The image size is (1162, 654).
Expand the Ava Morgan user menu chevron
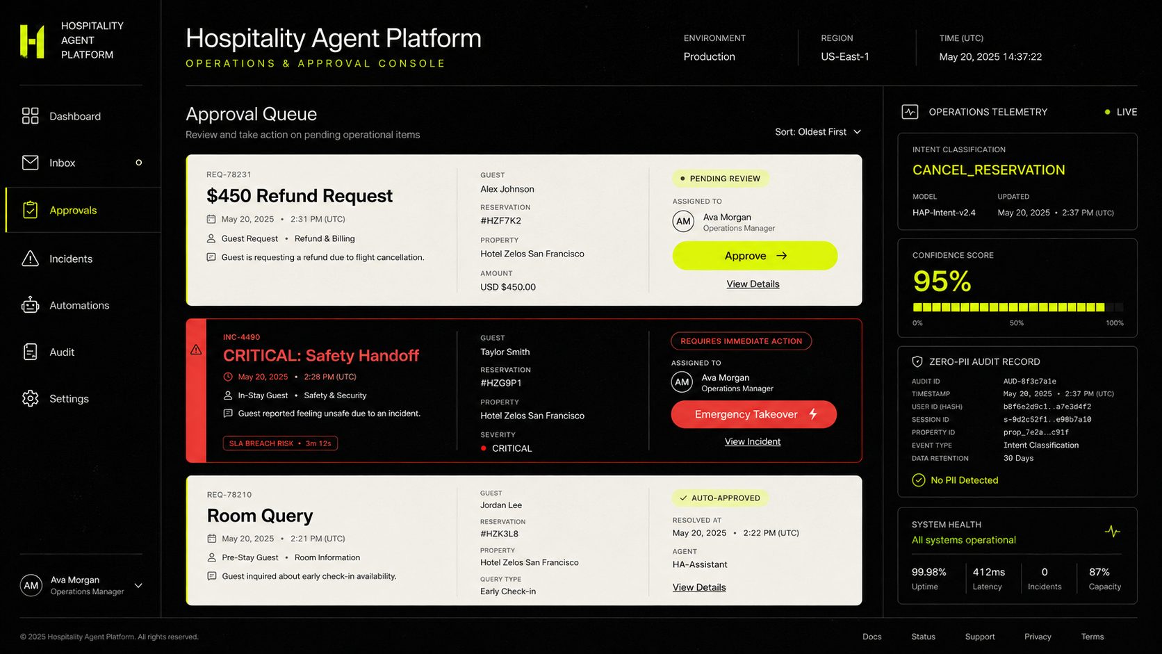[x=138, y=585]
